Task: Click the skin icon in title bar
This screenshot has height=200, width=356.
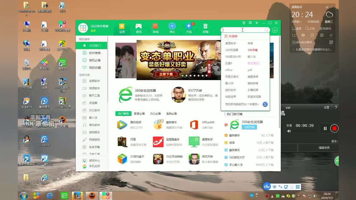Action: [244, 23]
